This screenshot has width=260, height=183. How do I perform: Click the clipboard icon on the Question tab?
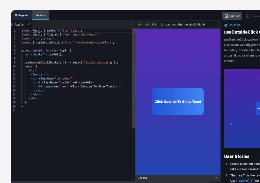(226, 16)
